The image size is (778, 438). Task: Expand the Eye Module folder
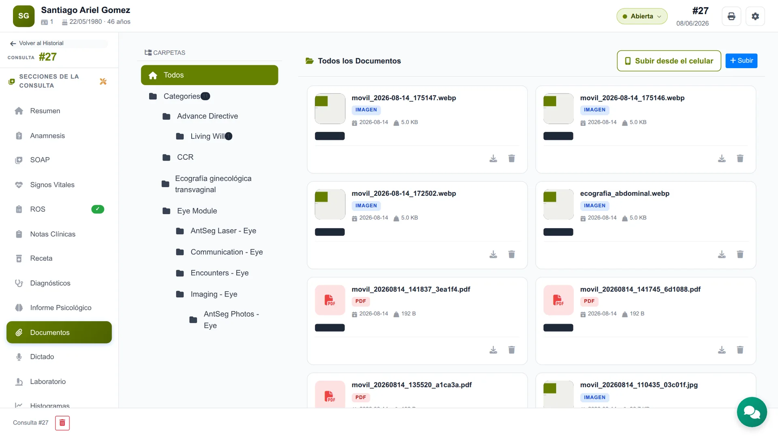coord(190,211)
